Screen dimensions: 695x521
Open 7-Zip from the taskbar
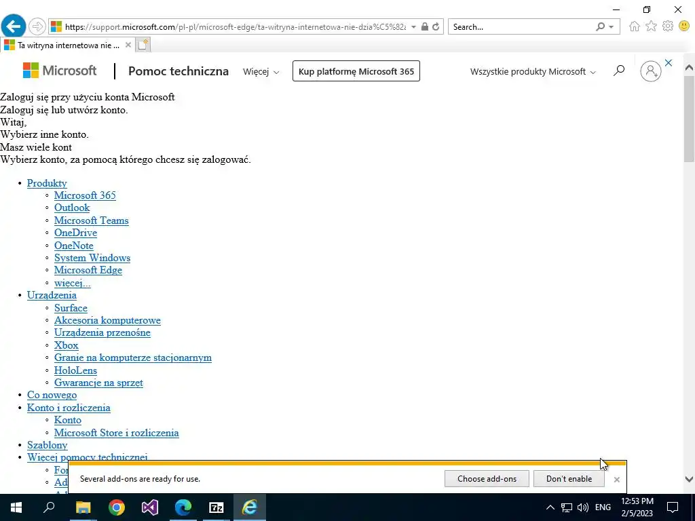tap(217, 507)
